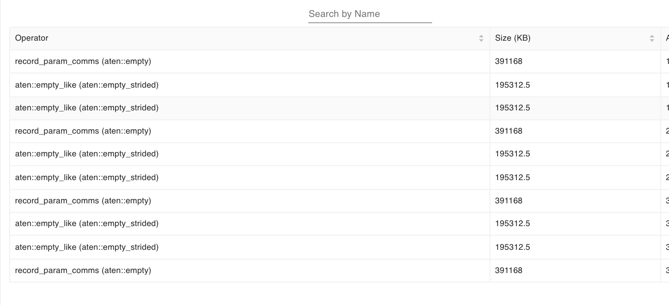The image size is (669, 305).
Task: Select fourth row record_param_comms operator cell
Action: (x=83, y=131)
